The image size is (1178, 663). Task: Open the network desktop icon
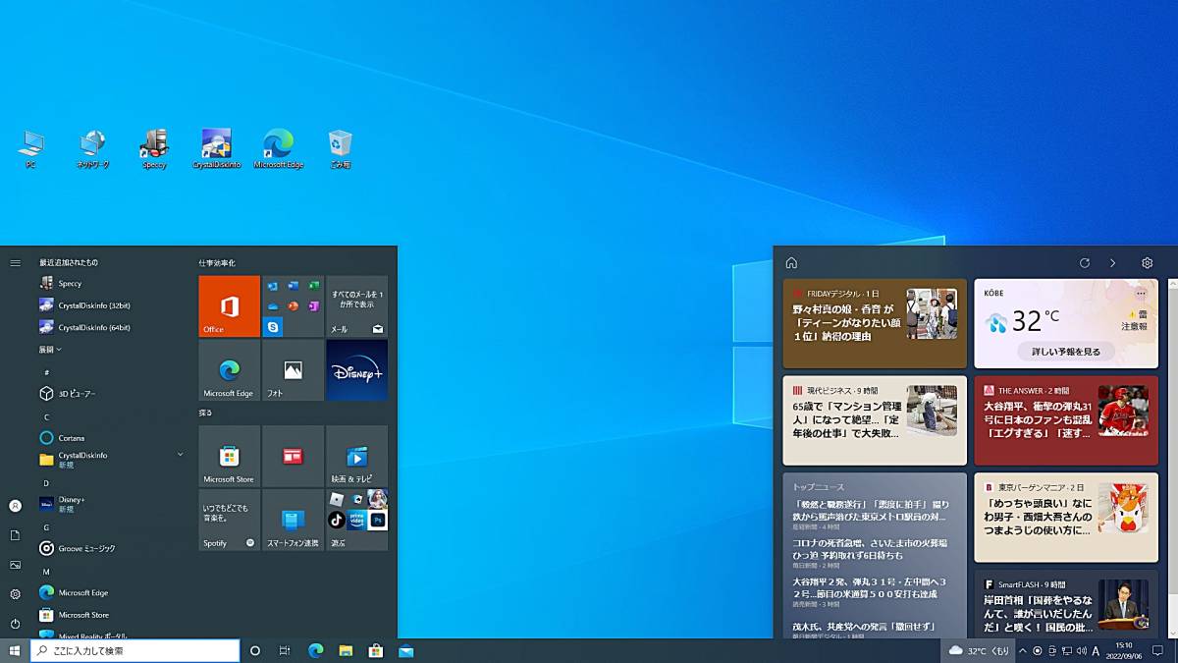(93, 148)
